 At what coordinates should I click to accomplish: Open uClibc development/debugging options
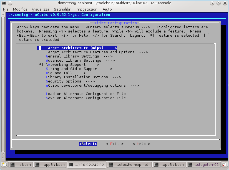pyautogui.click(x=92, y=86)
